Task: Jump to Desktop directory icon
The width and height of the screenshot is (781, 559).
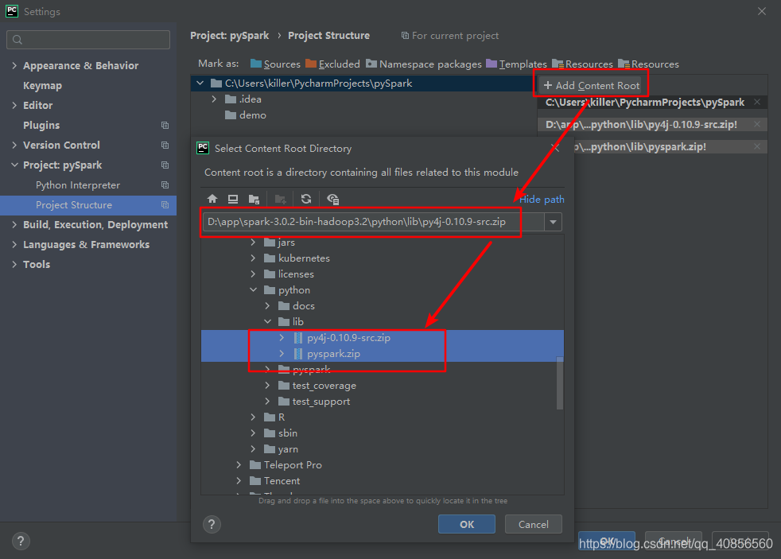Action: coord(232,199)
